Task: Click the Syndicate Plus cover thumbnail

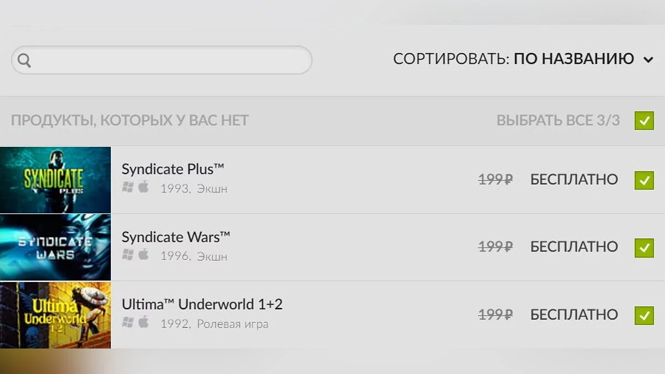Action: 55,180
